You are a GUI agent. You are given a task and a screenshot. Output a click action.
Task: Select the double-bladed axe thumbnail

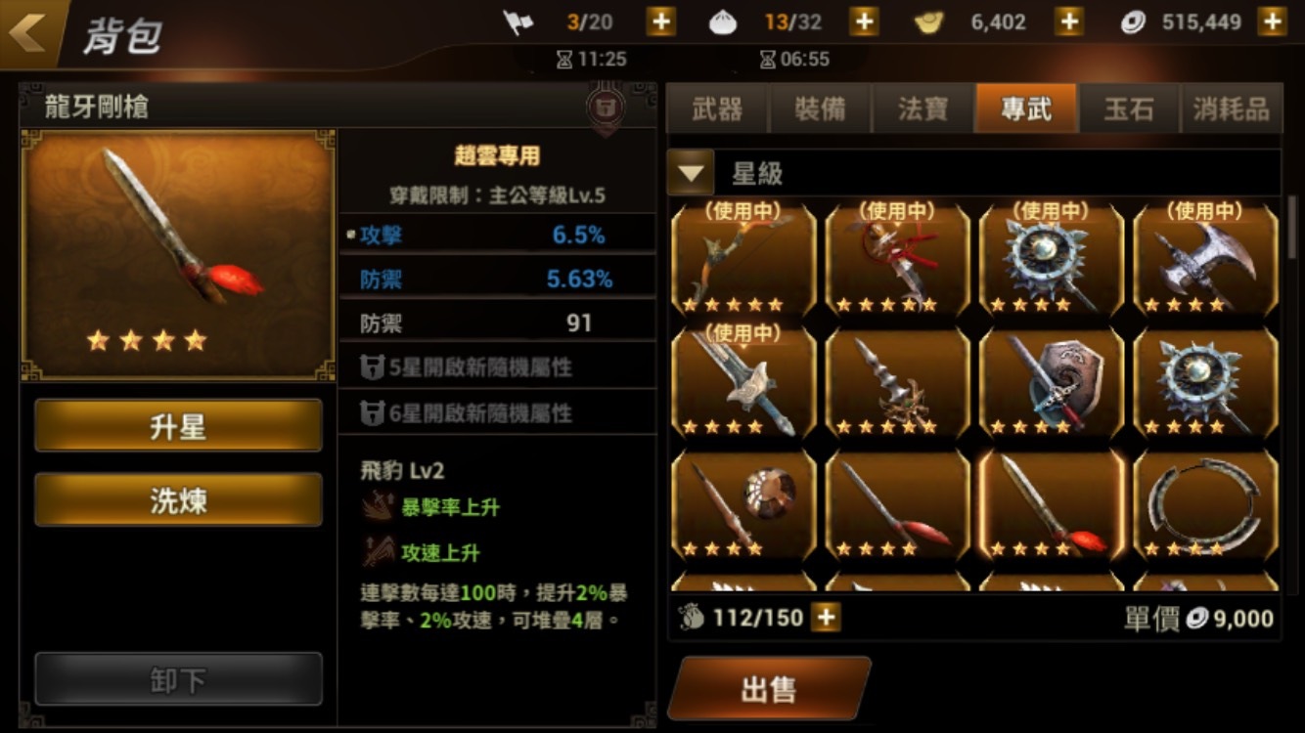coord(1205,259)
